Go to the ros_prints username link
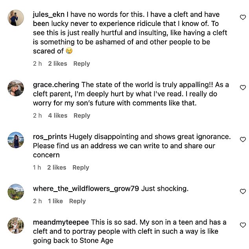The image size is (249, 249). (x=50, y=136)
